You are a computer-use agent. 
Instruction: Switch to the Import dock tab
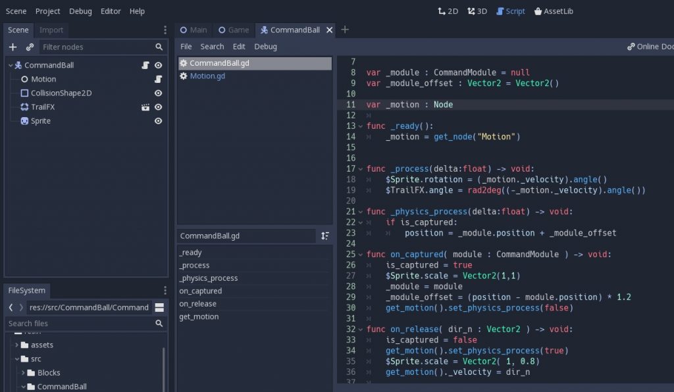click(x=51, y=30)
